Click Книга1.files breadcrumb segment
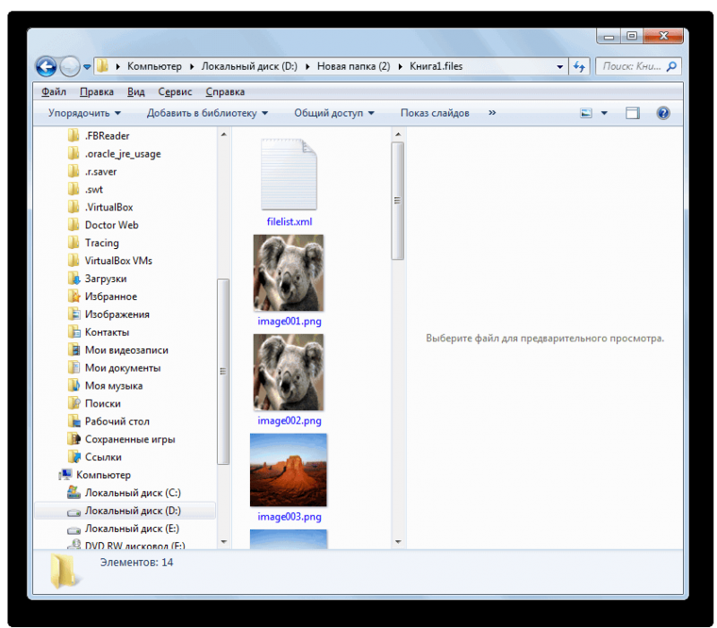Screen dimensions: 717x628 pyautogui.click(x=436, y=66)
